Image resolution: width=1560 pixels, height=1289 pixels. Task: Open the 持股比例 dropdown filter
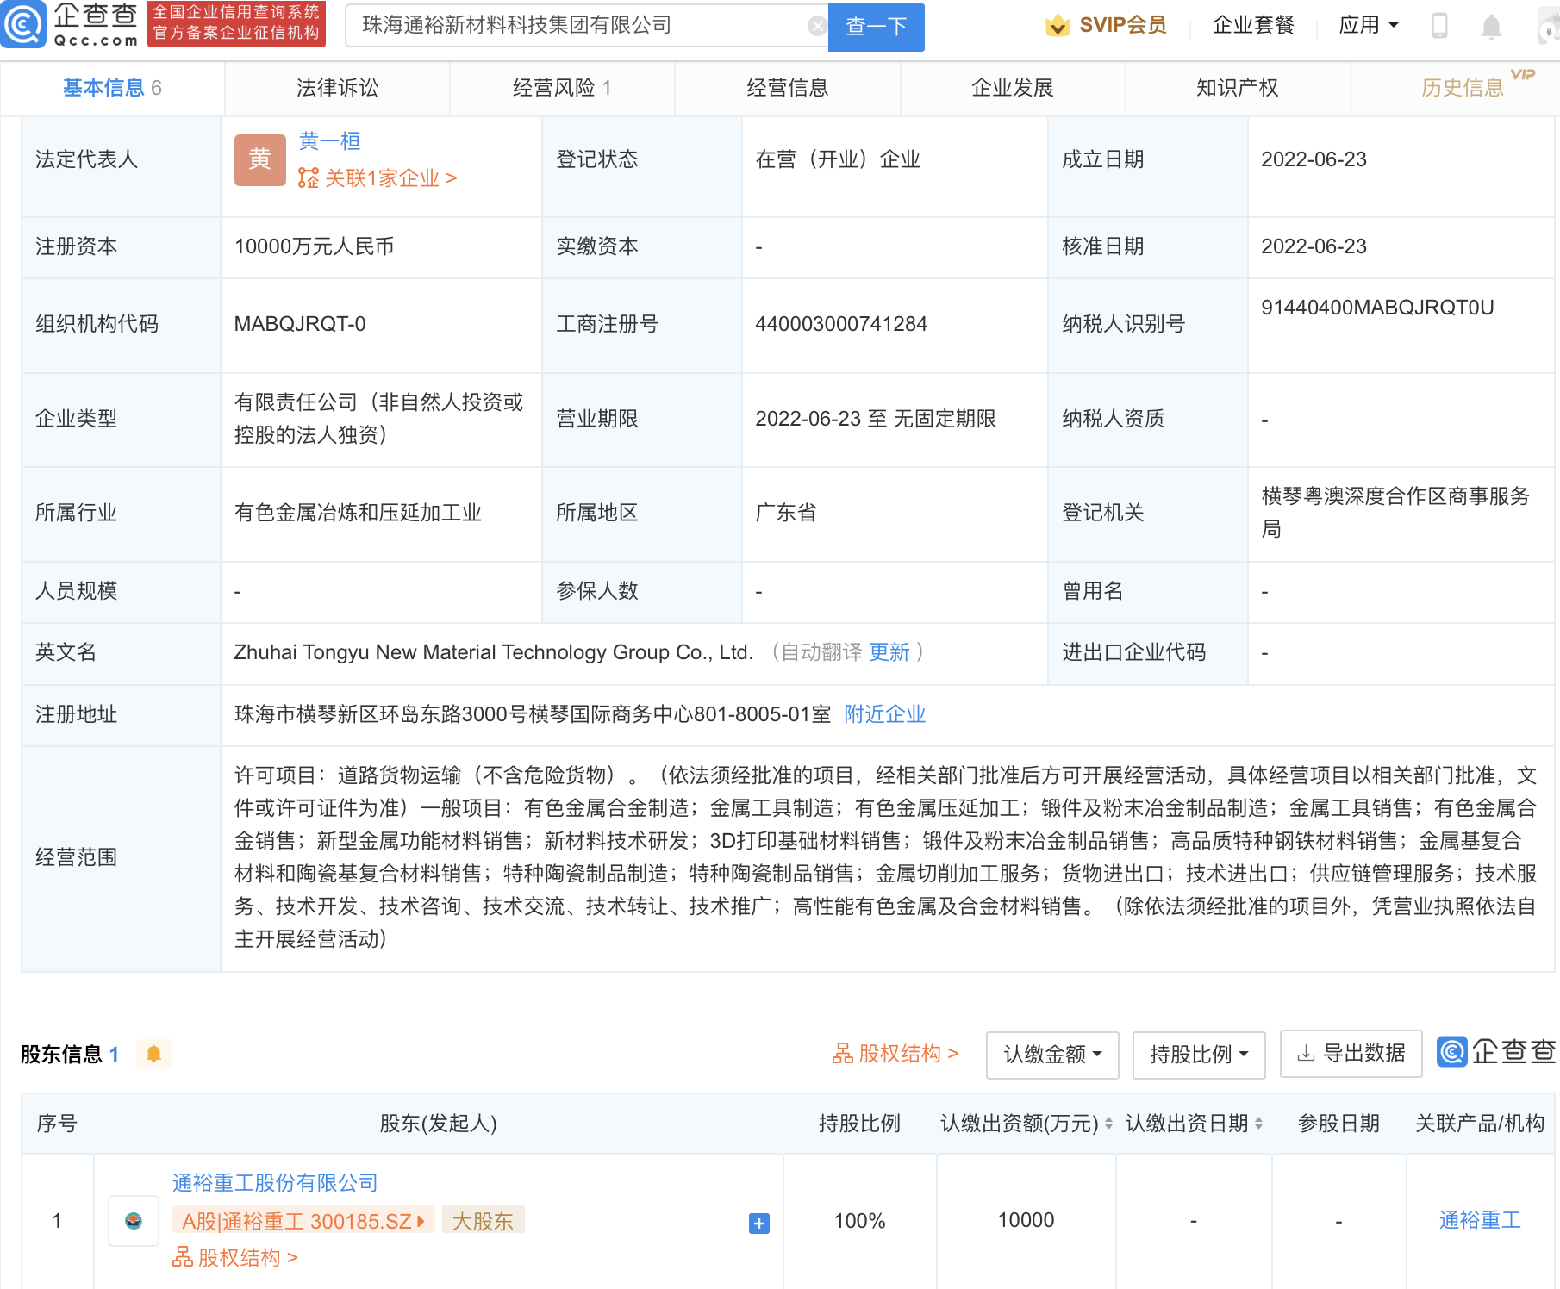point(1199,1055)
